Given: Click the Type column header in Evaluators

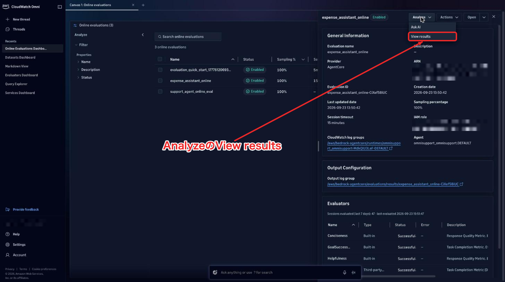Looking at the screenshot, I should [x=367, y=225].
